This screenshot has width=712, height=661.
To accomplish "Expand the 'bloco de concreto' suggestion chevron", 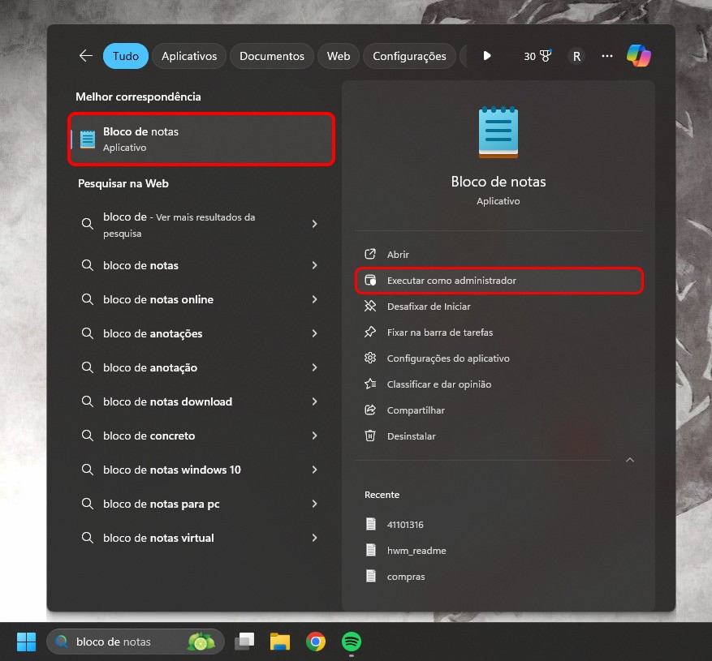I will (314, 436).
